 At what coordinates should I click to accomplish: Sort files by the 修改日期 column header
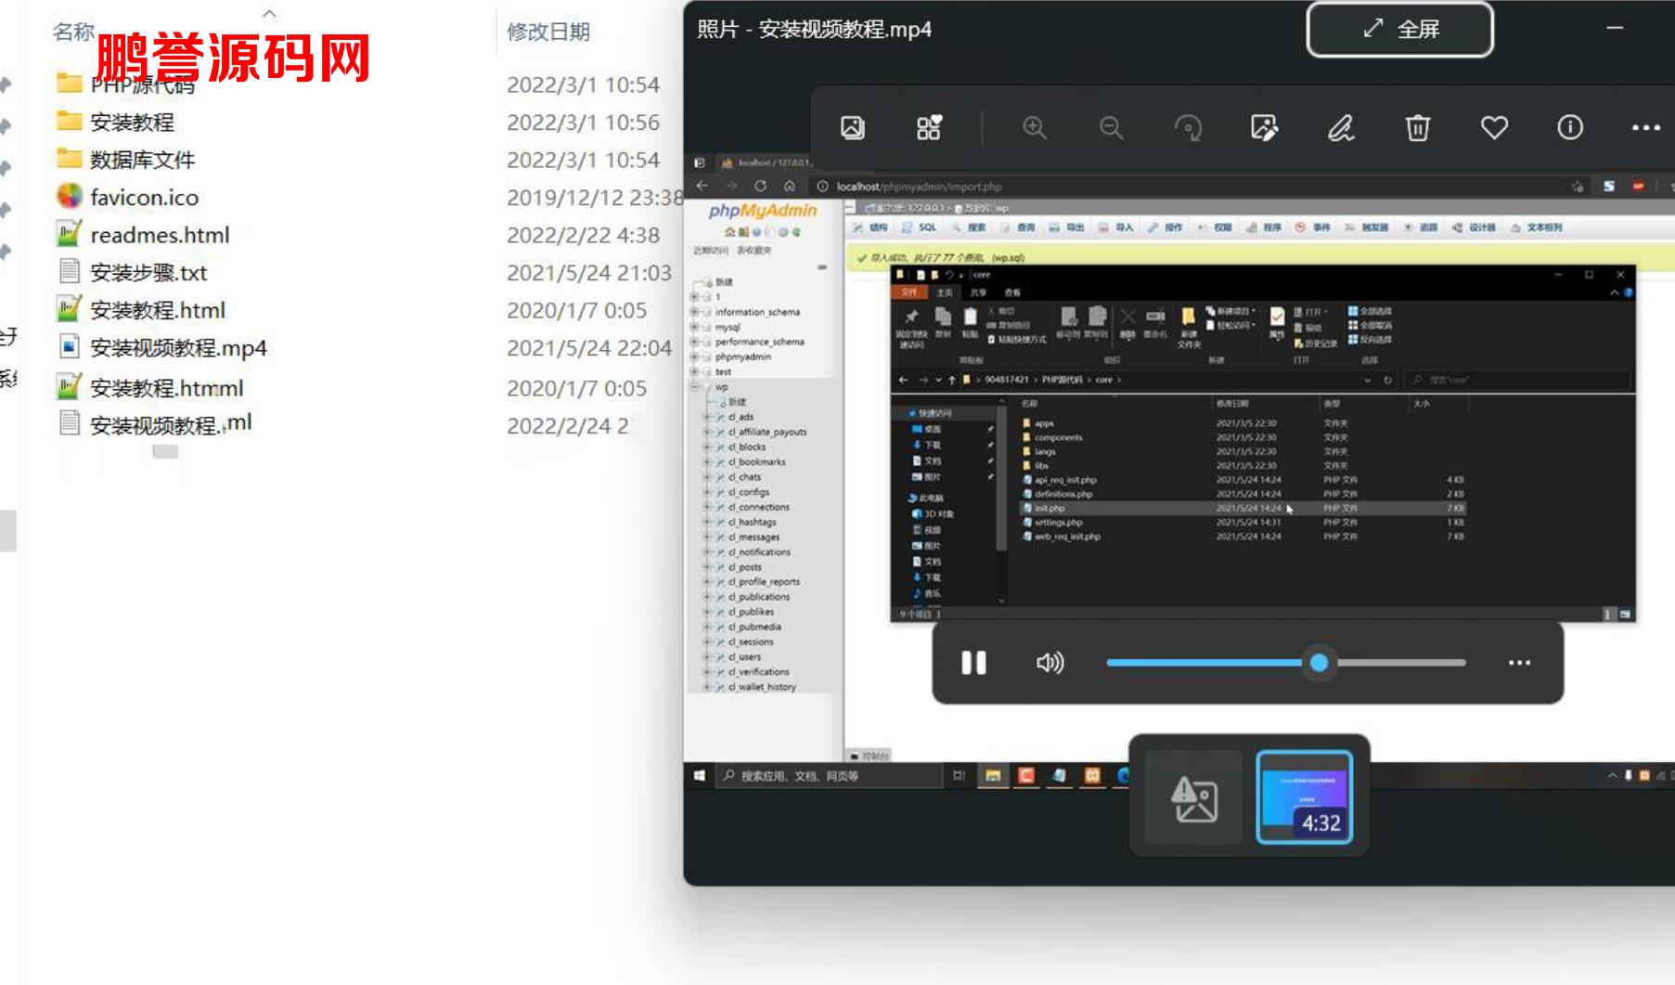(548, 32)
